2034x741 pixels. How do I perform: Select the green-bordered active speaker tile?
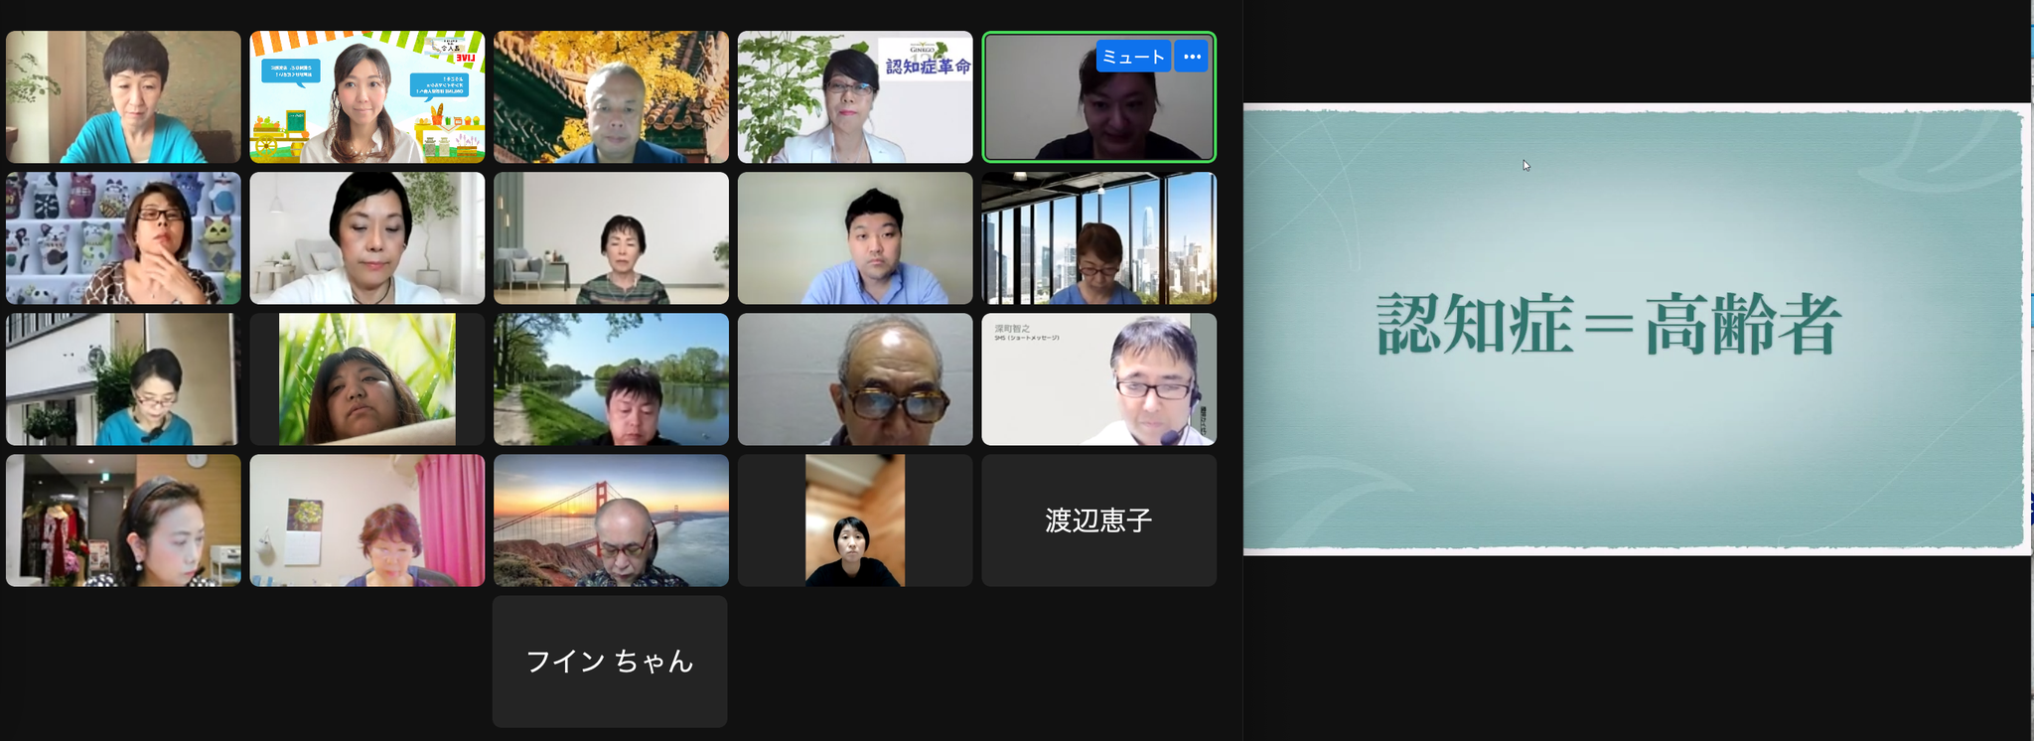pyautogui.click(x=1098, y=97)
